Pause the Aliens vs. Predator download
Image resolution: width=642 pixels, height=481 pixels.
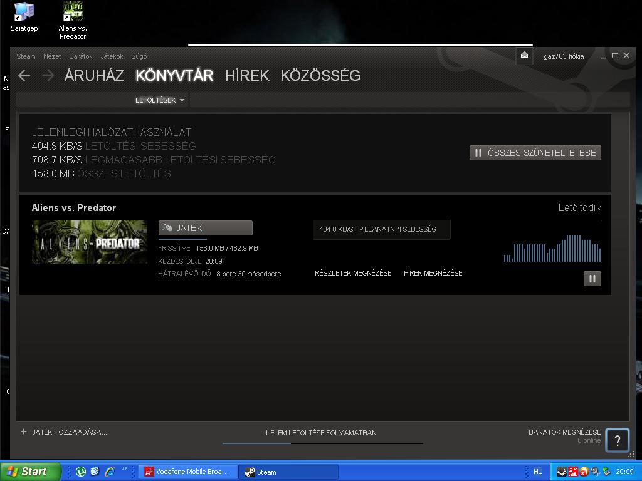(x=592, y=279)
